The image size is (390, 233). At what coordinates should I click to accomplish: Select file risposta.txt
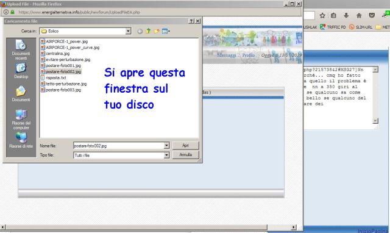click(56, 78)
